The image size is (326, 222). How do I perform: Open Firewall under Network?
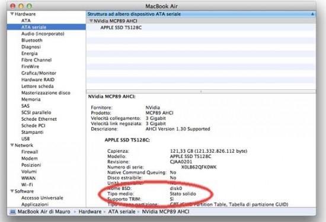(30, 152)
